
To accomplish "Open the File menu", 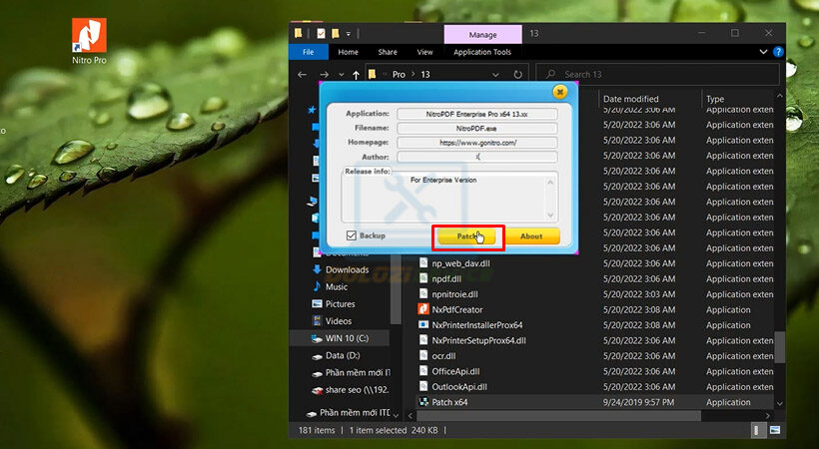I will (308, 52).
